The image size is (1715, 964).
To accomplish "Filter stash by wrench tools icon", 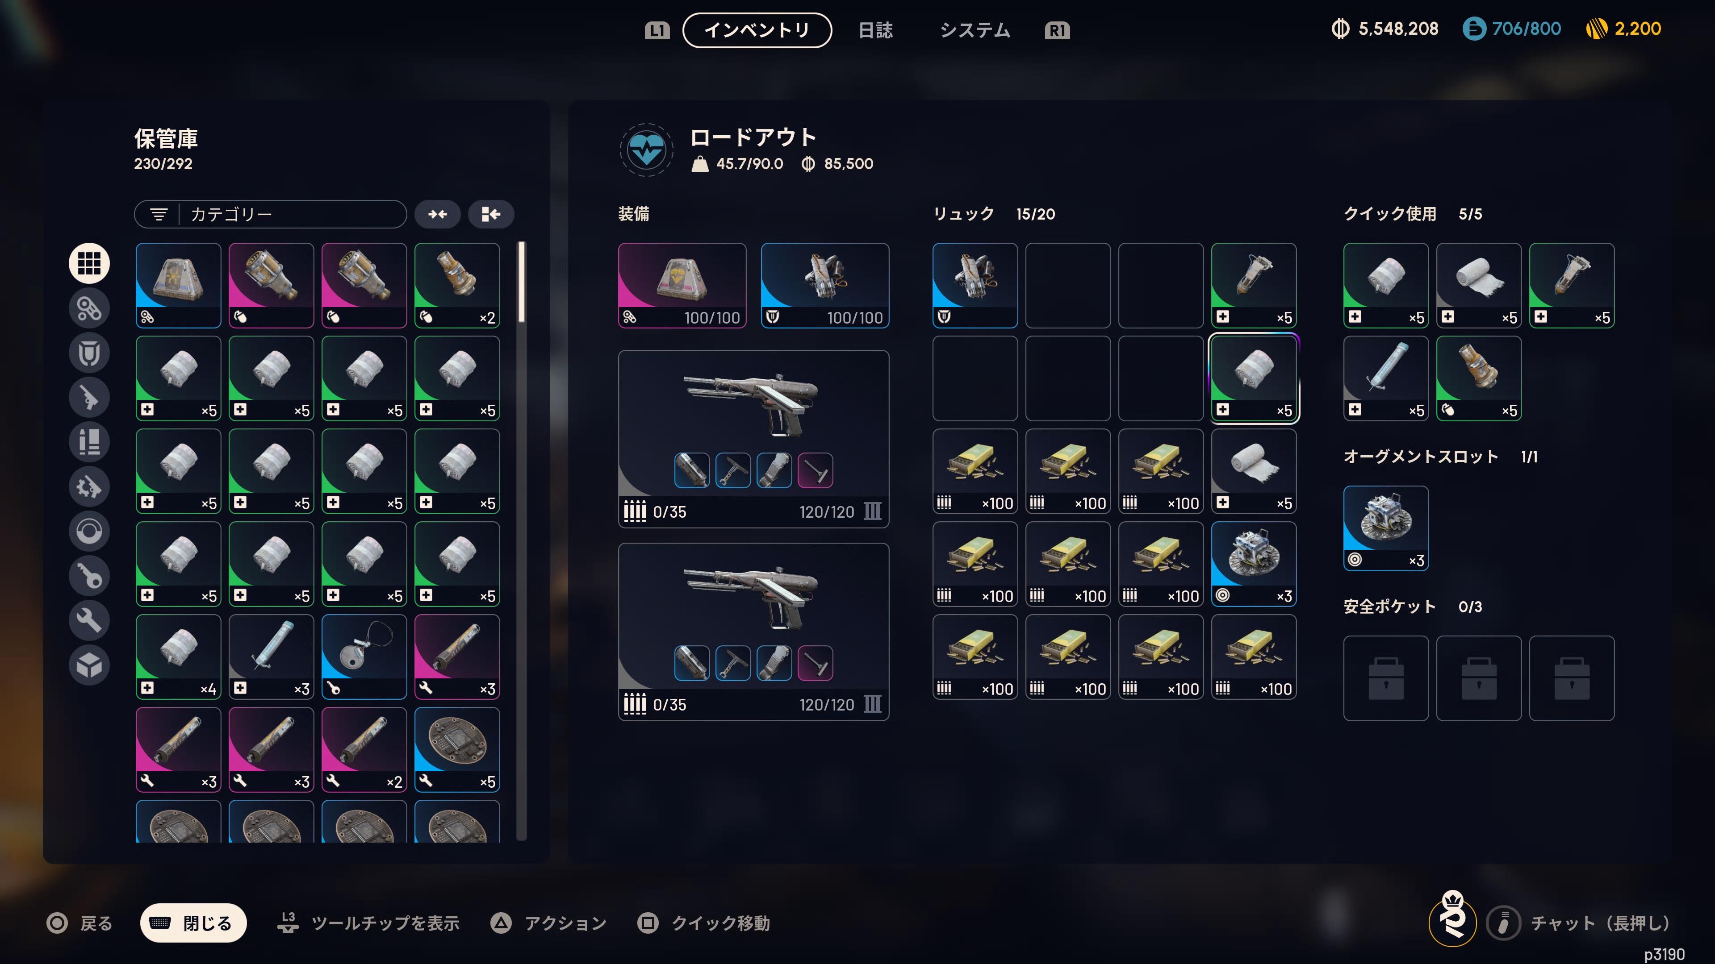I will [89, 620].
